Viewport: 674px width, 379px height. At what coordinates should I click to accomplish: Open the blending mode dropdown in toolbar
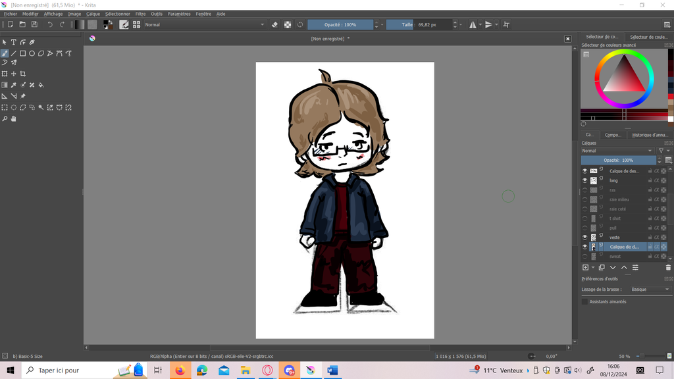coord(204,24)
